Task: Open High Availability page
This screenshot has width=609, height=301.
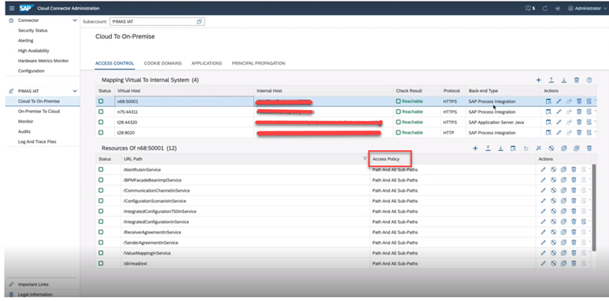Action: point(33,50)
